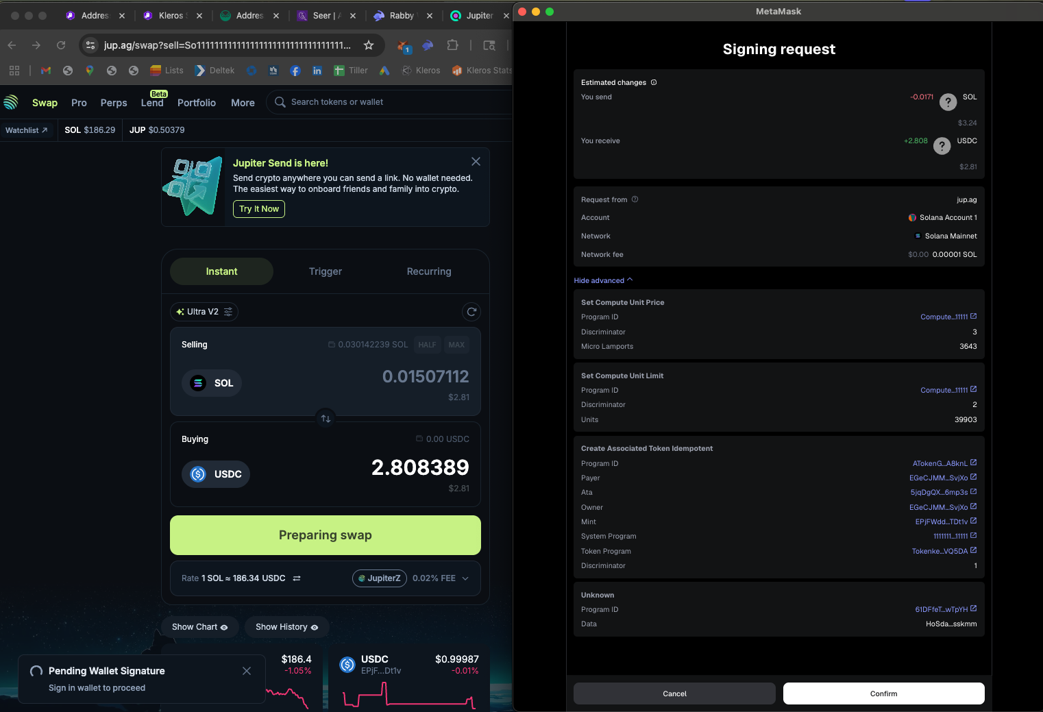Click the Preparing swap button
1043x712 pixels.
point(326,535)
